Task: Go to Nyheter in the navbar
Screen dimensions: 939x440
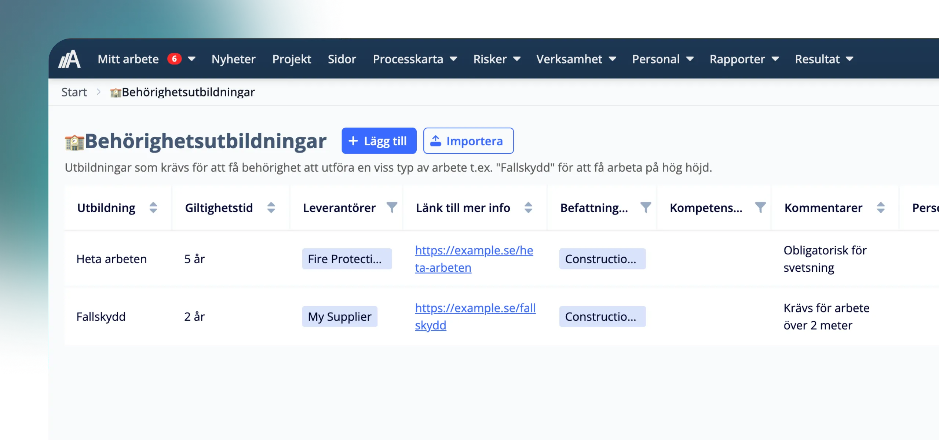Action: click(233, 59)
